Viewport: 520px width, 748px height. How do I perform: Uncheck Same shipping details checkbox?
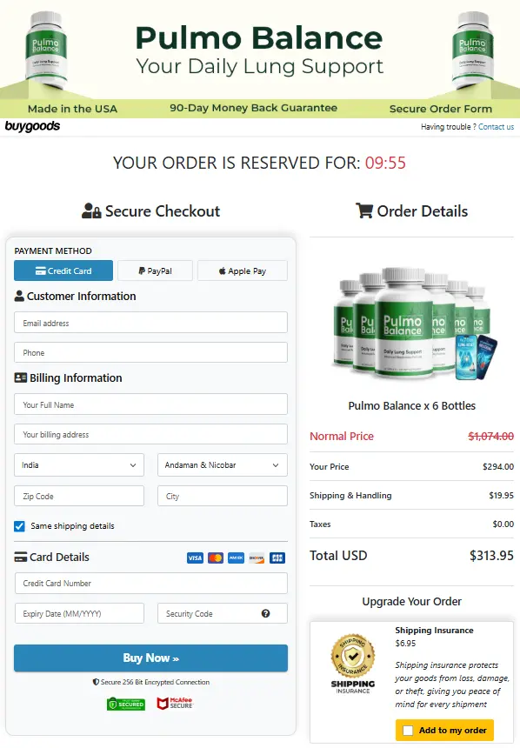point(19,526)
